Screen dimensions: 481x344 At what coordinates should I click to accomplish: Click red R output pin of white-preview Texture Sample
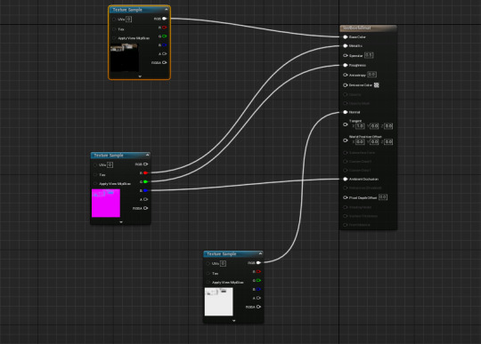pyautogui.click(x=258, y=271)
